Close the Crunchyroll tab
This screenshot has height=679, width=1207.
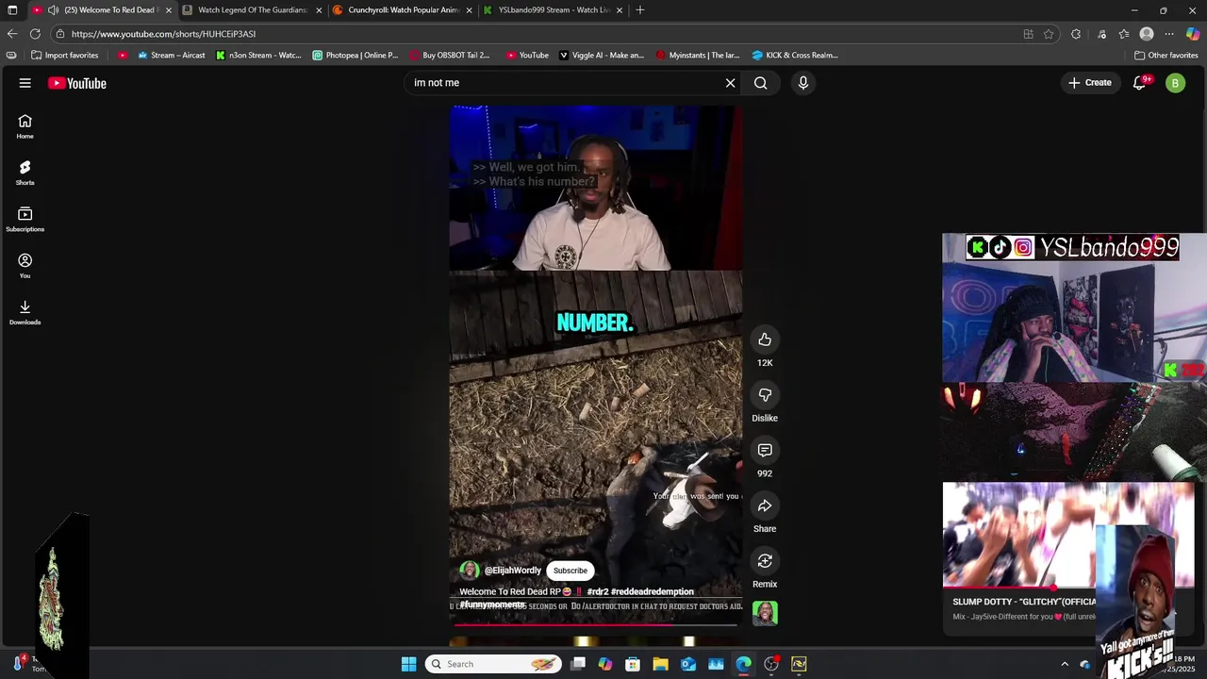click(x=469, y=10)
